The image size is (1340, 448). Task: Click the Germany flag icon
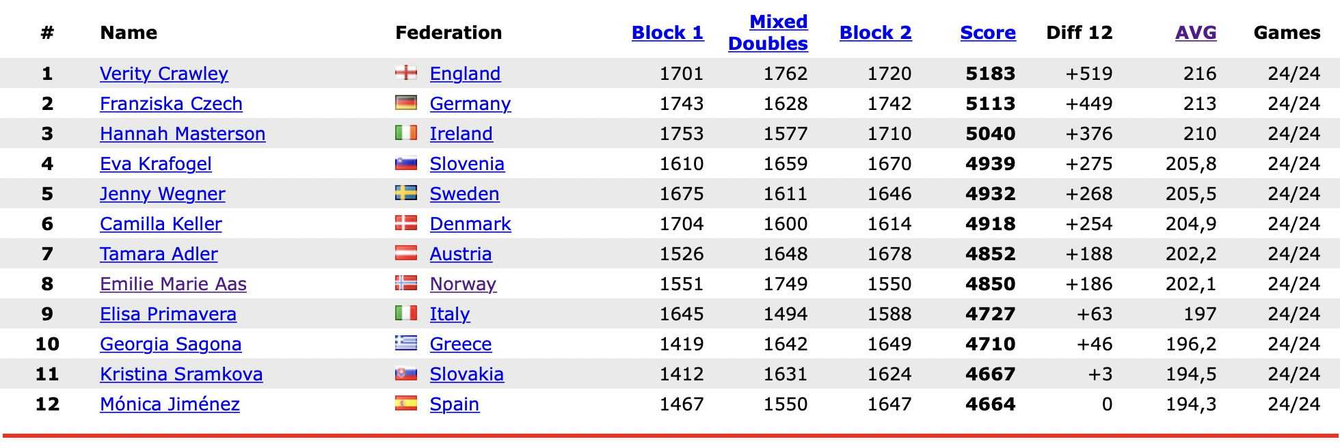[x=406, y=102]
